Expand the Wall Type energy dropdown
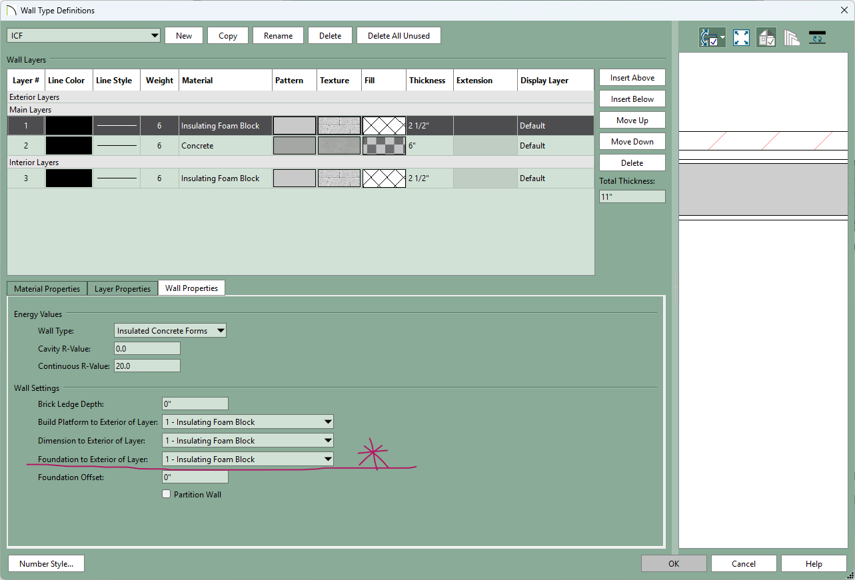Screen dimensions: 855x580 click(171, 331)
